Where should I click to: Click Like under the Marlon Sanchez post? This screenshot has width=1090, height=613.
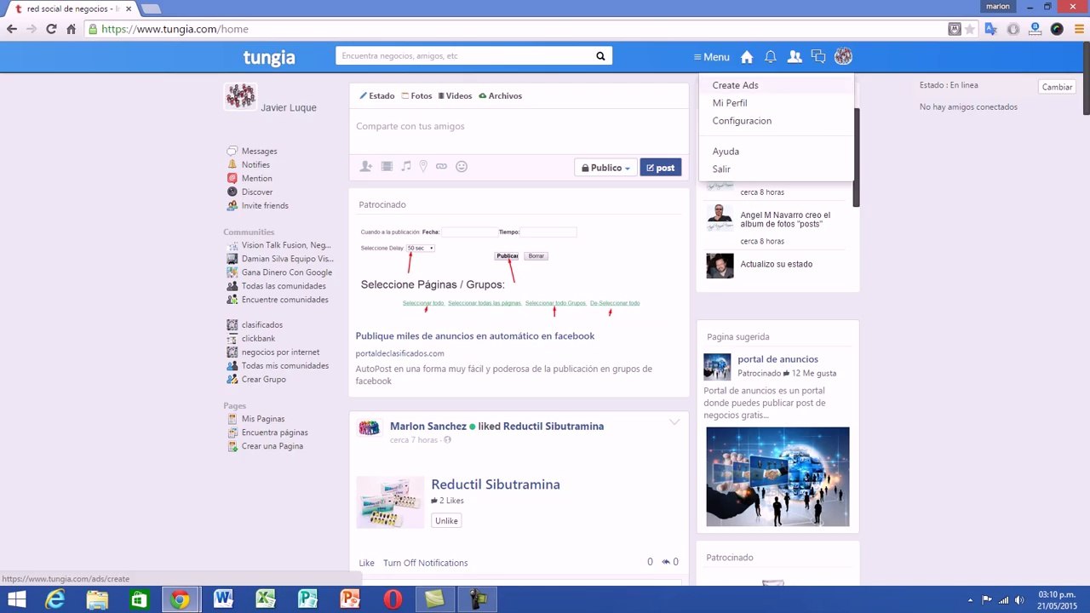(366, 563)
